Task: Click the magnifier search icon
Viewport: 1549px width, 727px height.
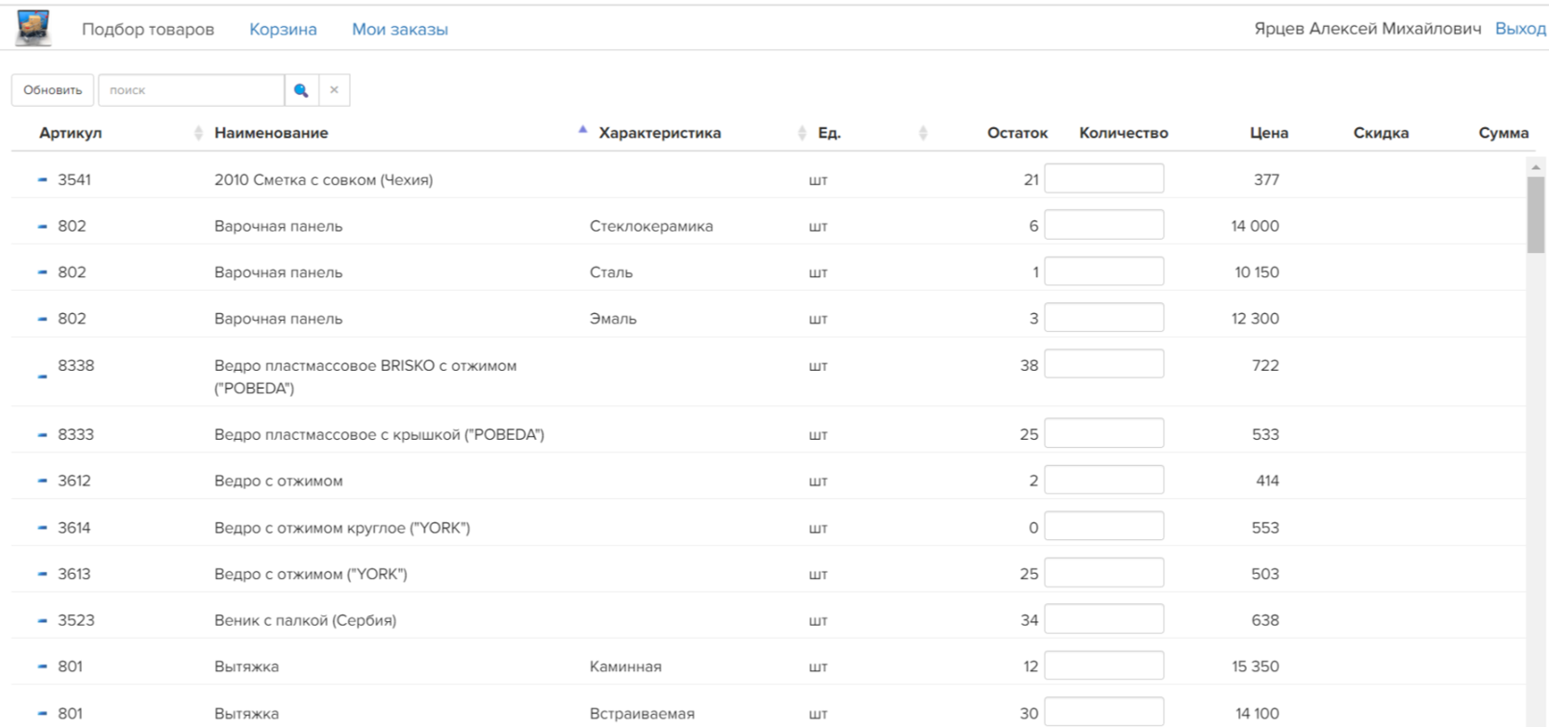Action: coord(301,90)
